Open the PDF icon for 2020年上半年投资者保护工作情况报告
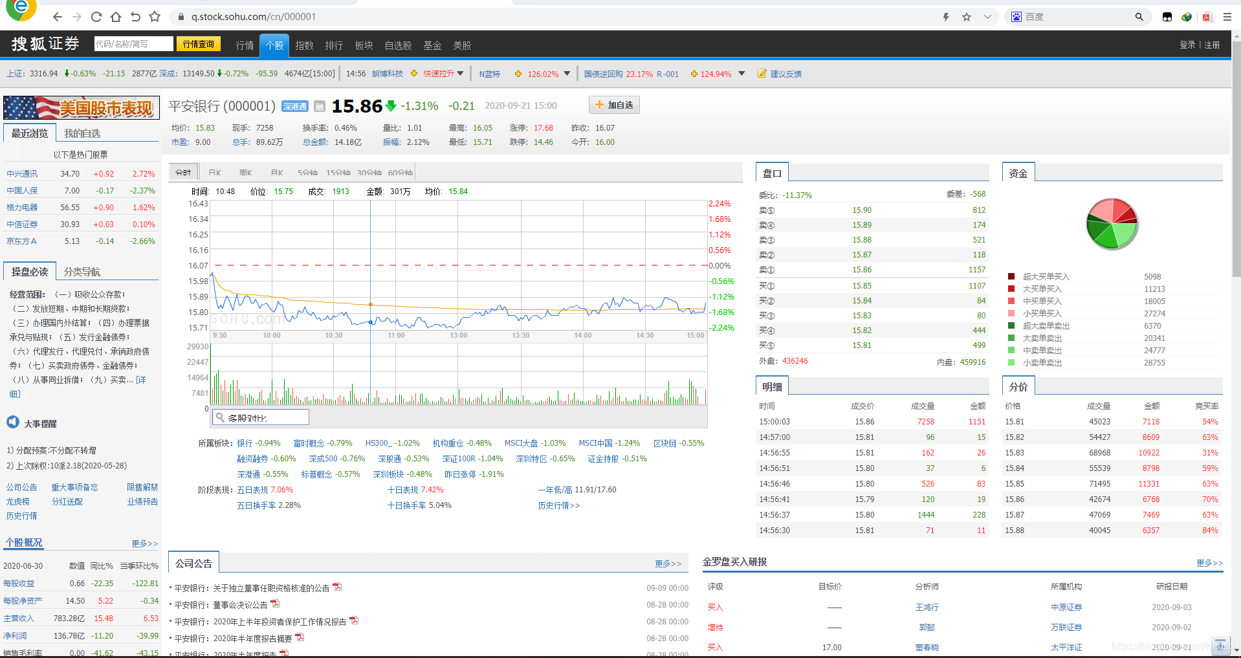Image resolution: width=1241 pixels, height=658 pixels. tap(354, 620)
